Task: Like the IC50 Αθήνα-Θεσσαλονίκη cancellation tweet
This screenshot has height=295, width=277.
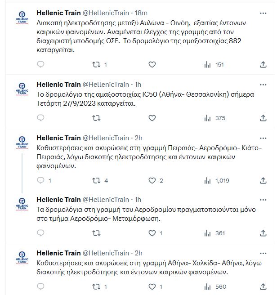Action: [x=152, y=118]
